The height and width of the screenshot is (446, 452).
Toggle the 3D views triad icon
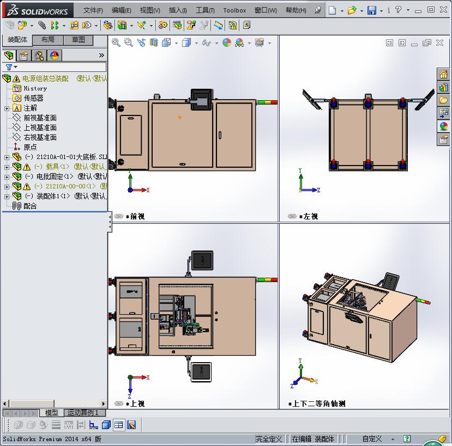click(x=93, y=425)
